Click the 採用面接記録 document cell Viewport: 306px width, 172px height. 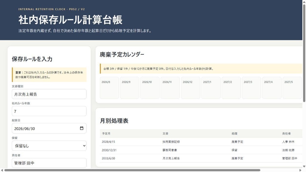[171, 142]
